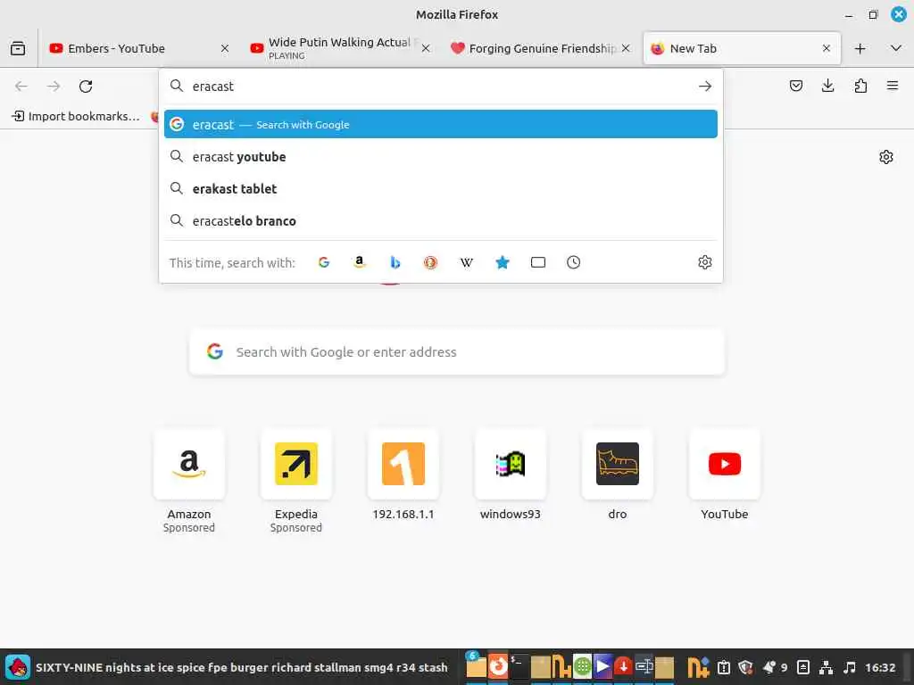This screenshot has width=914, height=685.
Task: Select the New Tab tab
Action: tap(742, 48)
